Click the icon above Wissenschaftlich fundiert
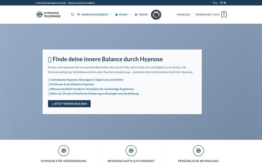Screen dimensions: 262x164 coord(131,151)
